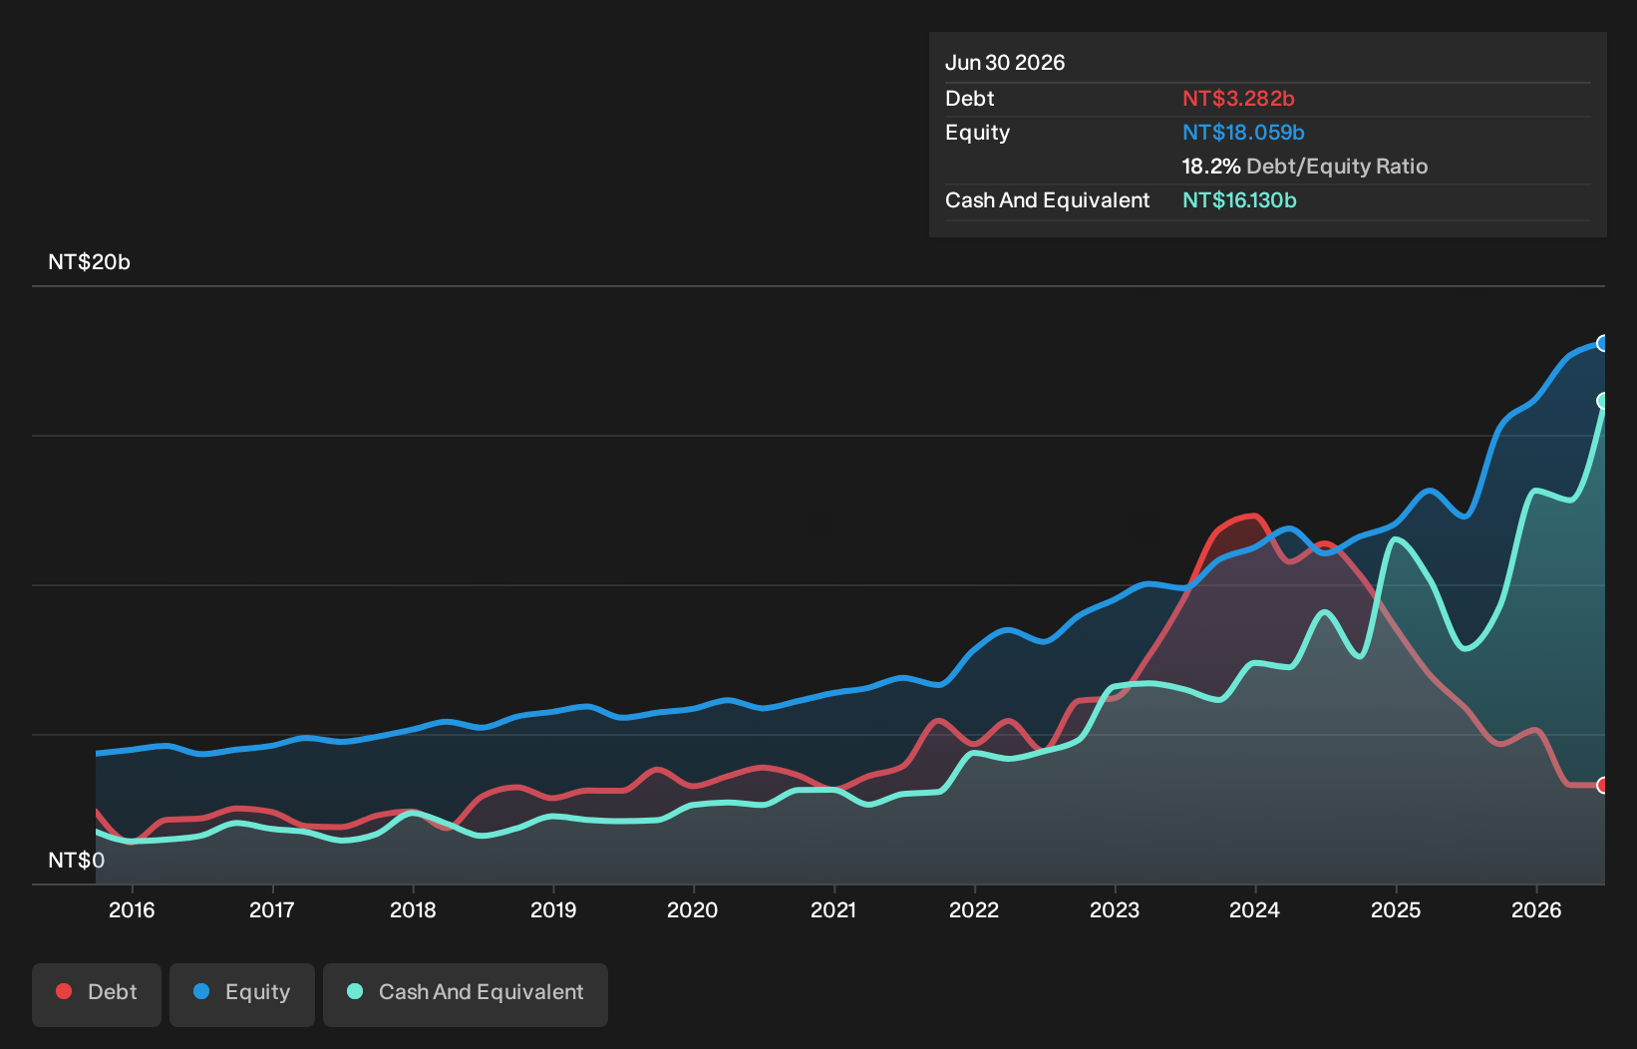This screenshot has width=1637, height=1049.
Task: Click the 2025 x-axis label
Action: point(1396,909)
